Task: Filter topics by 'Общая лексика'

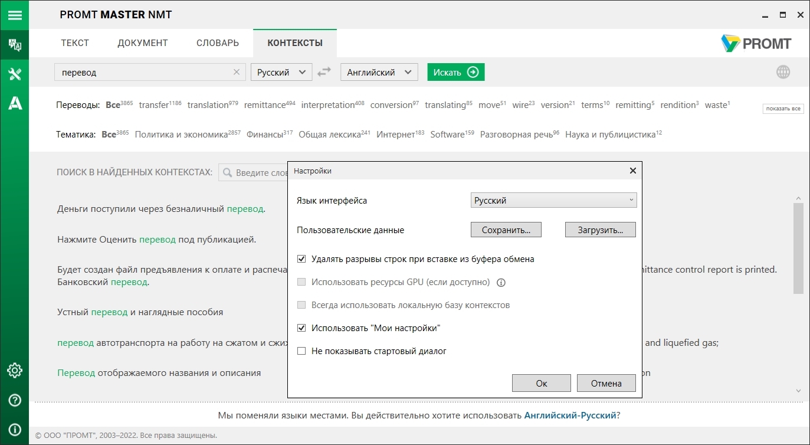Action: click(335, 134)
